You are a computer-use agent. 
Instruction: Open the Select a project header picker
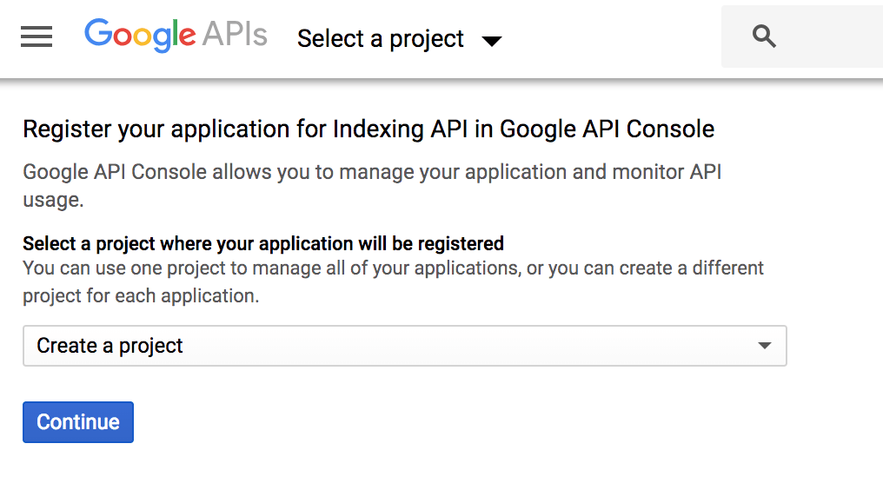point(399,39)
